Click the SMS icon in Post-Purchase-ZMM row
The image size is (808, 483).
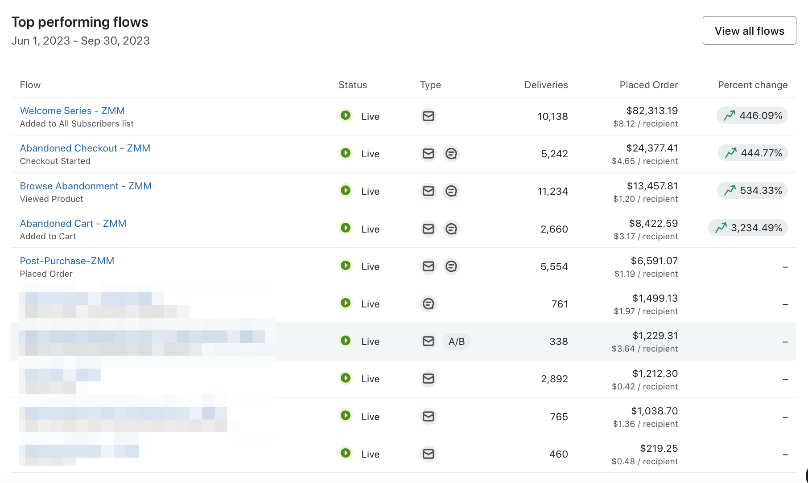coord(451,266)
